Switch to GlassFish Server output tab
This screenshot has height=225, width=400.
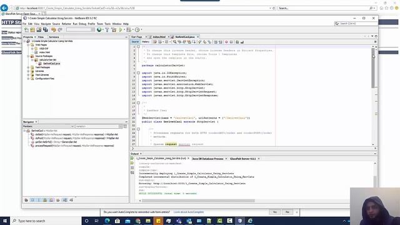click(x=243, y=159)
